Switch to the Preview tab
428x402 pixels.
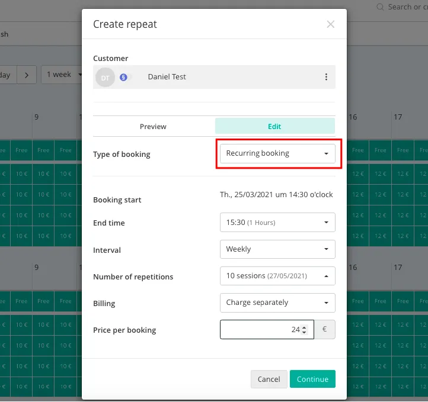(x=153, y=127)
